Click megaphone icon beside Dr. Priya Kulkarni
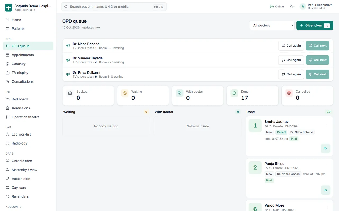This screenshot has width=339, height=211. pyautogui.click(x=68, y=74)
